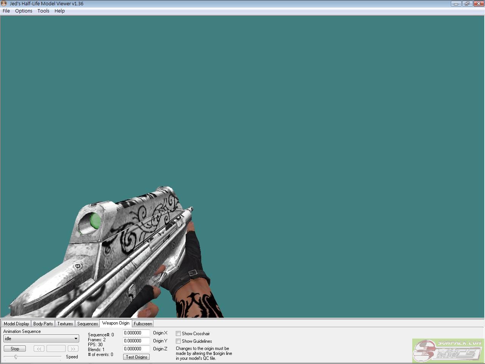Viewport: 485px width, 364px height.
Task: Enable the Show Crosshair checkbox
Action: click(x=178, y=334)
